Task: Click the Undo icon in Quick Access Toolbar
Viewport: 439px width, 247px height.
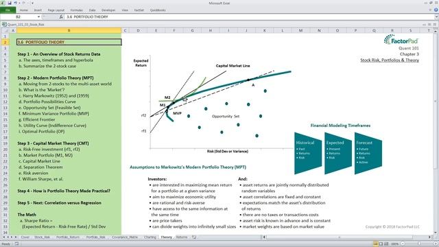Action: pos(16,3)
